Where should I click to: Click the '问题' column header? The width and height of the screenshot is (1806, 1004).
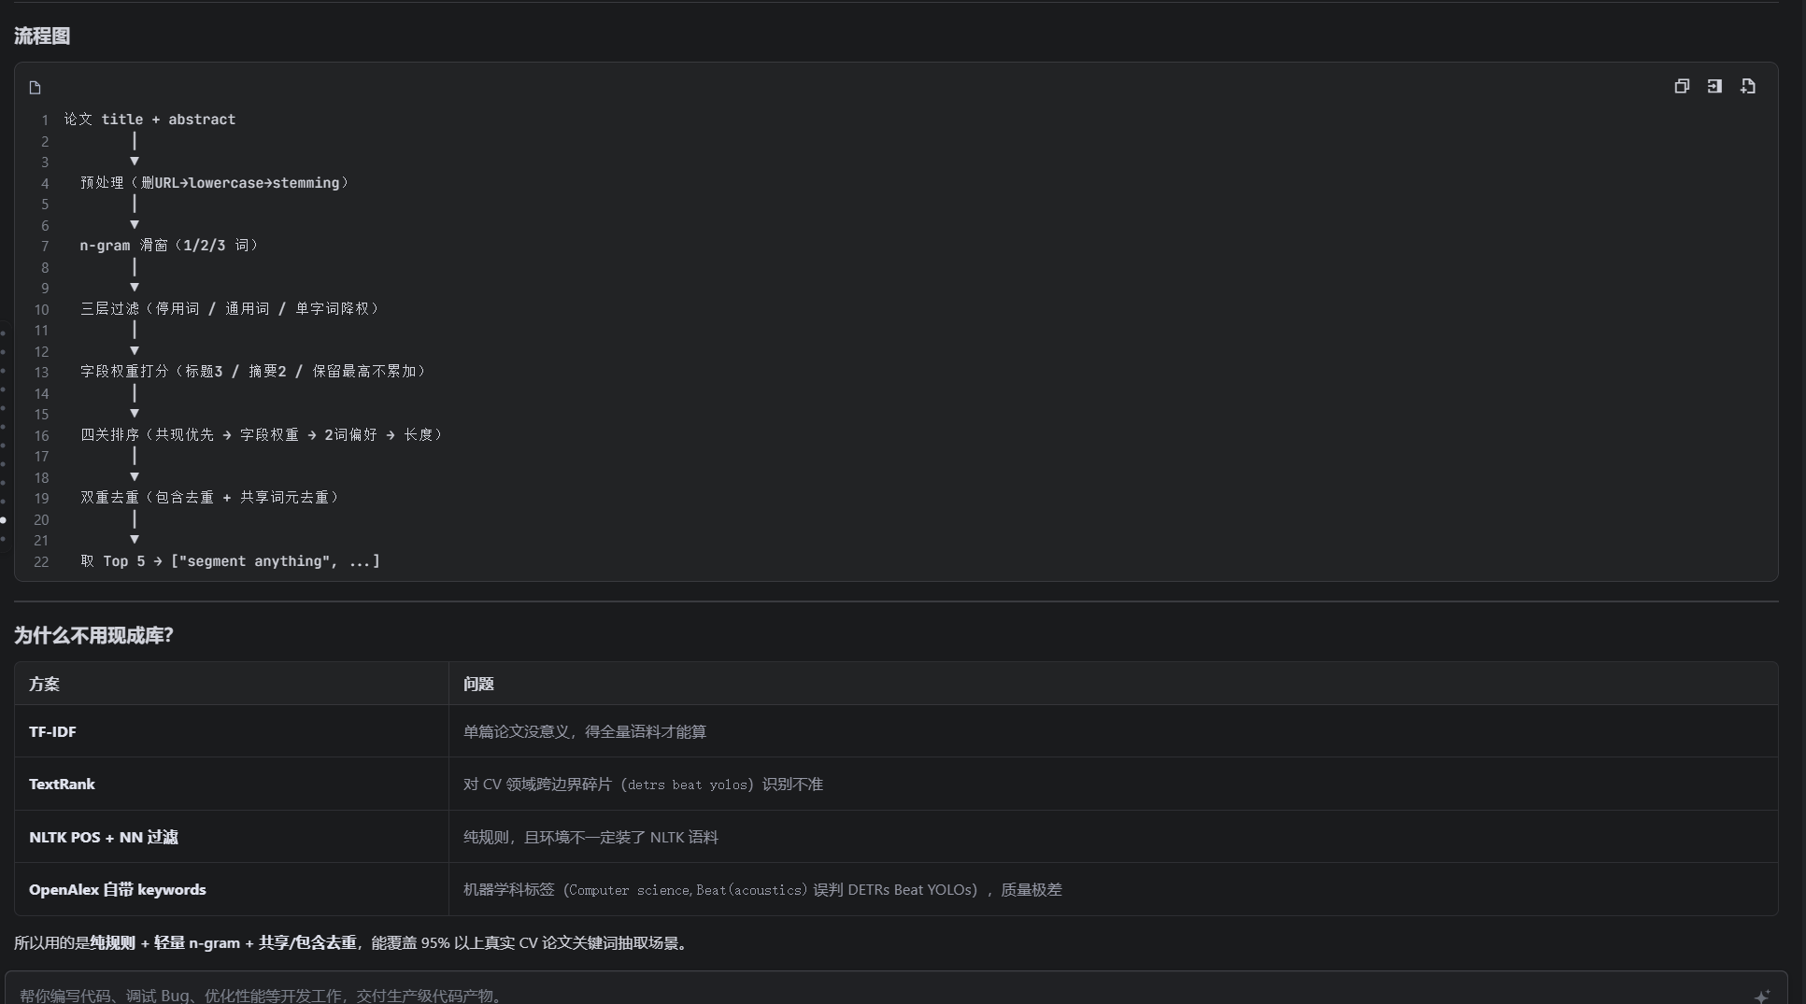(x=1113, y=684)
